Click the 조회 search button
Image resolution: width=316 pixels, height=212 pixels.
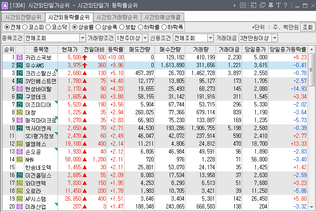(308, 27)
